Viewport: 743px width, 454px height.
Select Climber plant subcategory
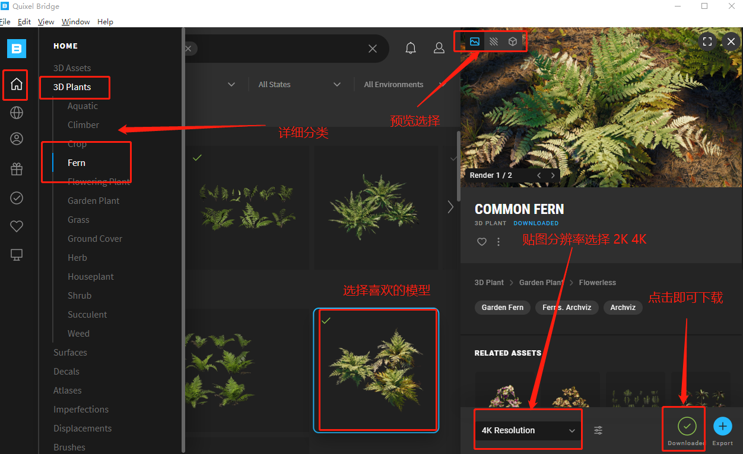84,125
